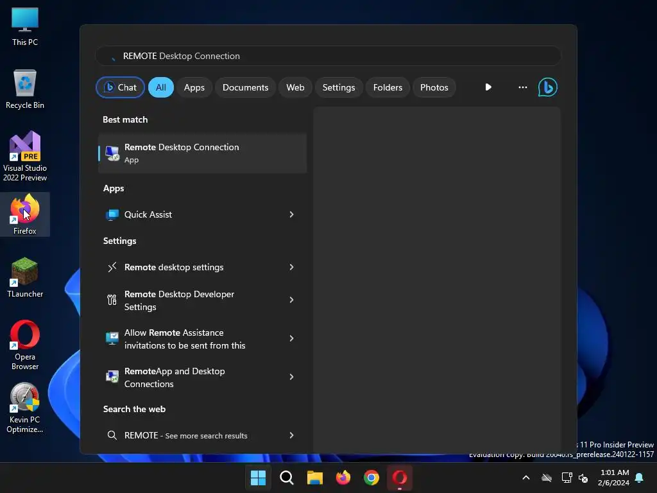
Task: Show the clock and date flyout
Action: point(614,478)
